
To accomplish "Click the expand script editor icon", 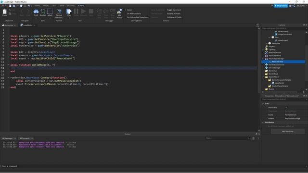I will tap(258, 25).
